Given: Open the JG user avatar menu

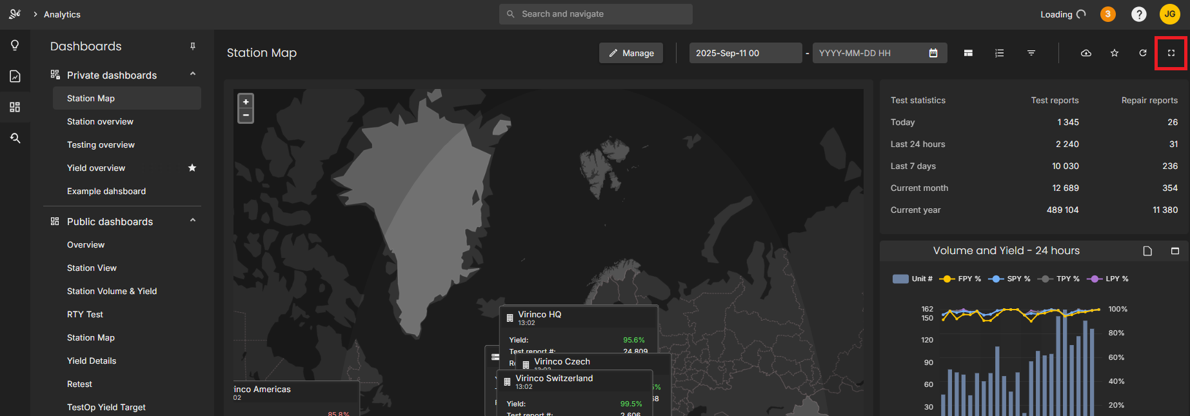Looking at the screenshot, I should [1170, 14].
